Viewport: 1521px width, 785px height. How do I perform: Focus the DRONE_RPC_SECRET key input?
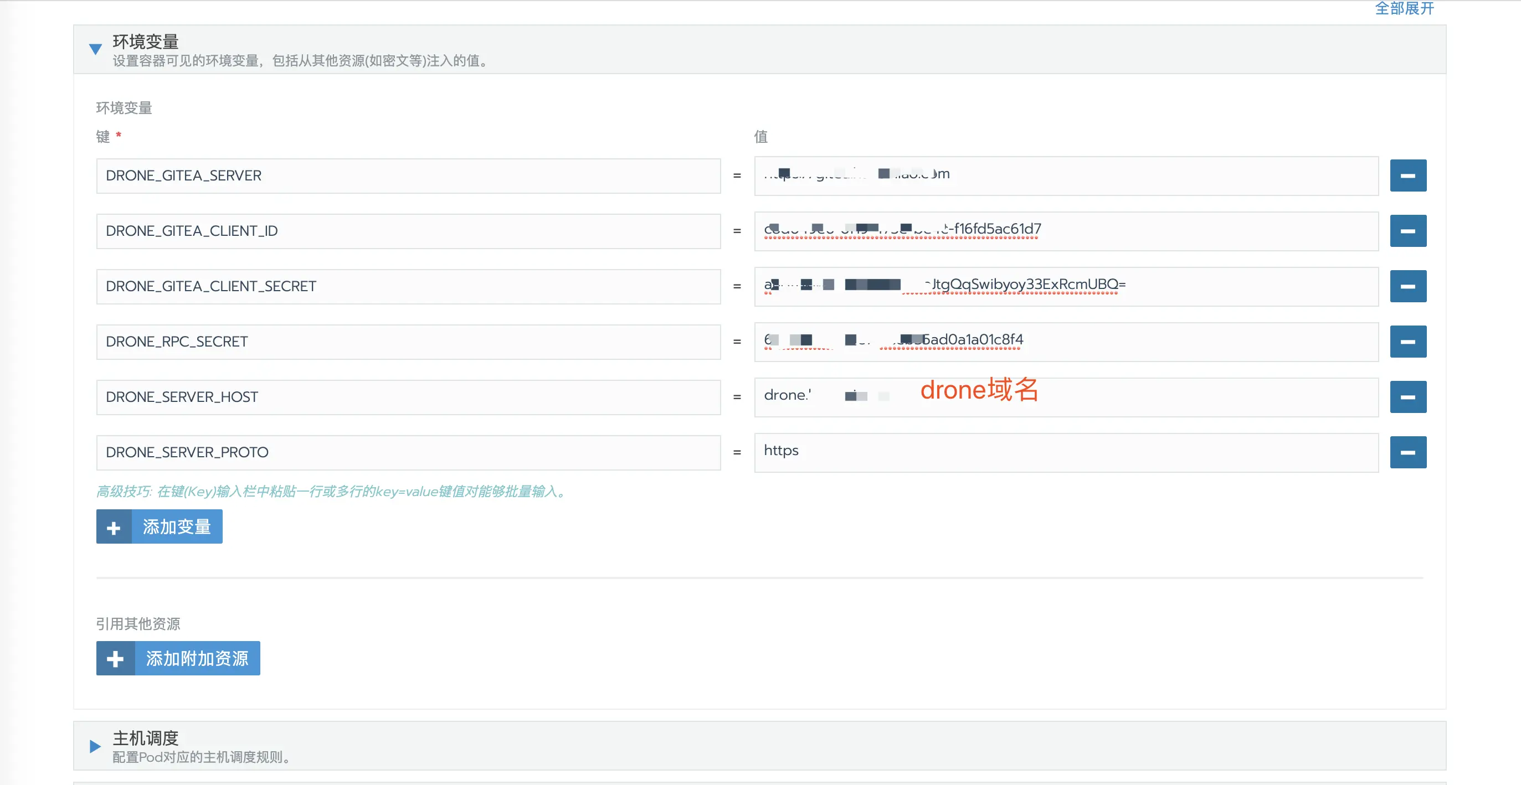point(408,342)
